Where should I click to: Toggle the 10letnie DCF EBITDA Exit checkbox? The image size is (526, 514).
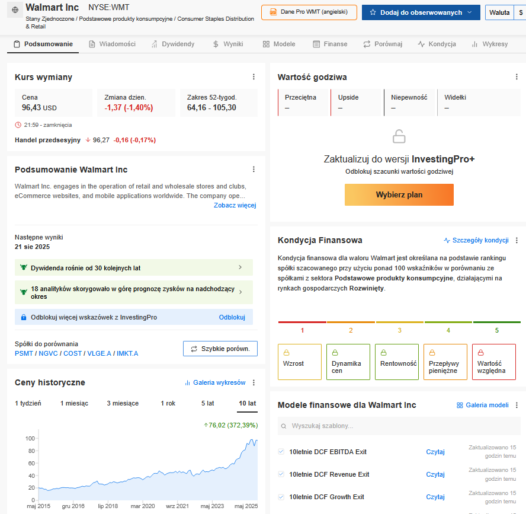[x=281, y=452]
